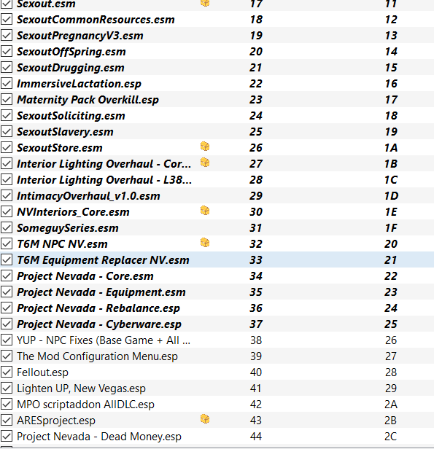The height and width of the screenshot is (449, 434).
Task: Click the archive icon next to SexoutStore.esm
Action: pos(205,147)
